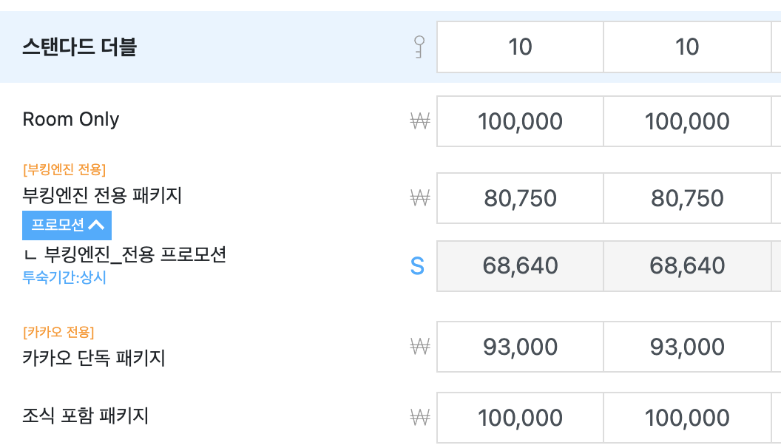
Task: Click the [카카오 전용] orange tag
Action: tap(58, 332)
